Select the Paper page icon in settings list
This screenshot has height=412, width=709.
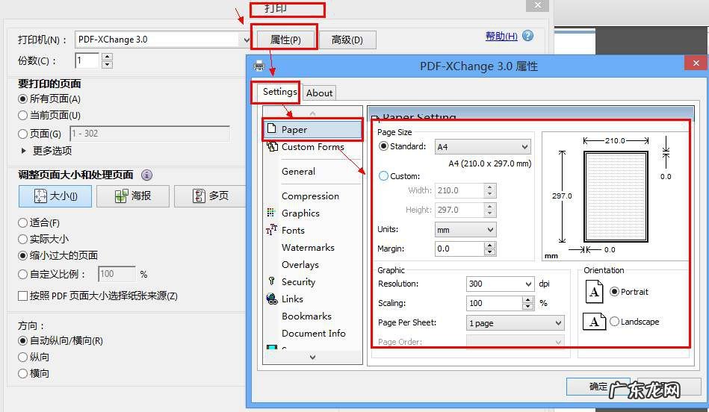(x=271, y=128)
